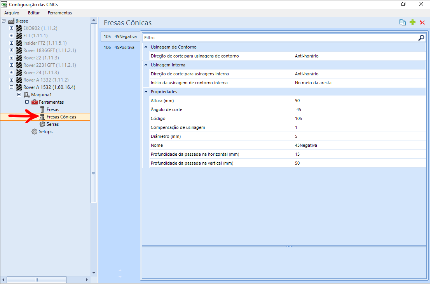Edit the Código value 105

click(x=359, y=118)
